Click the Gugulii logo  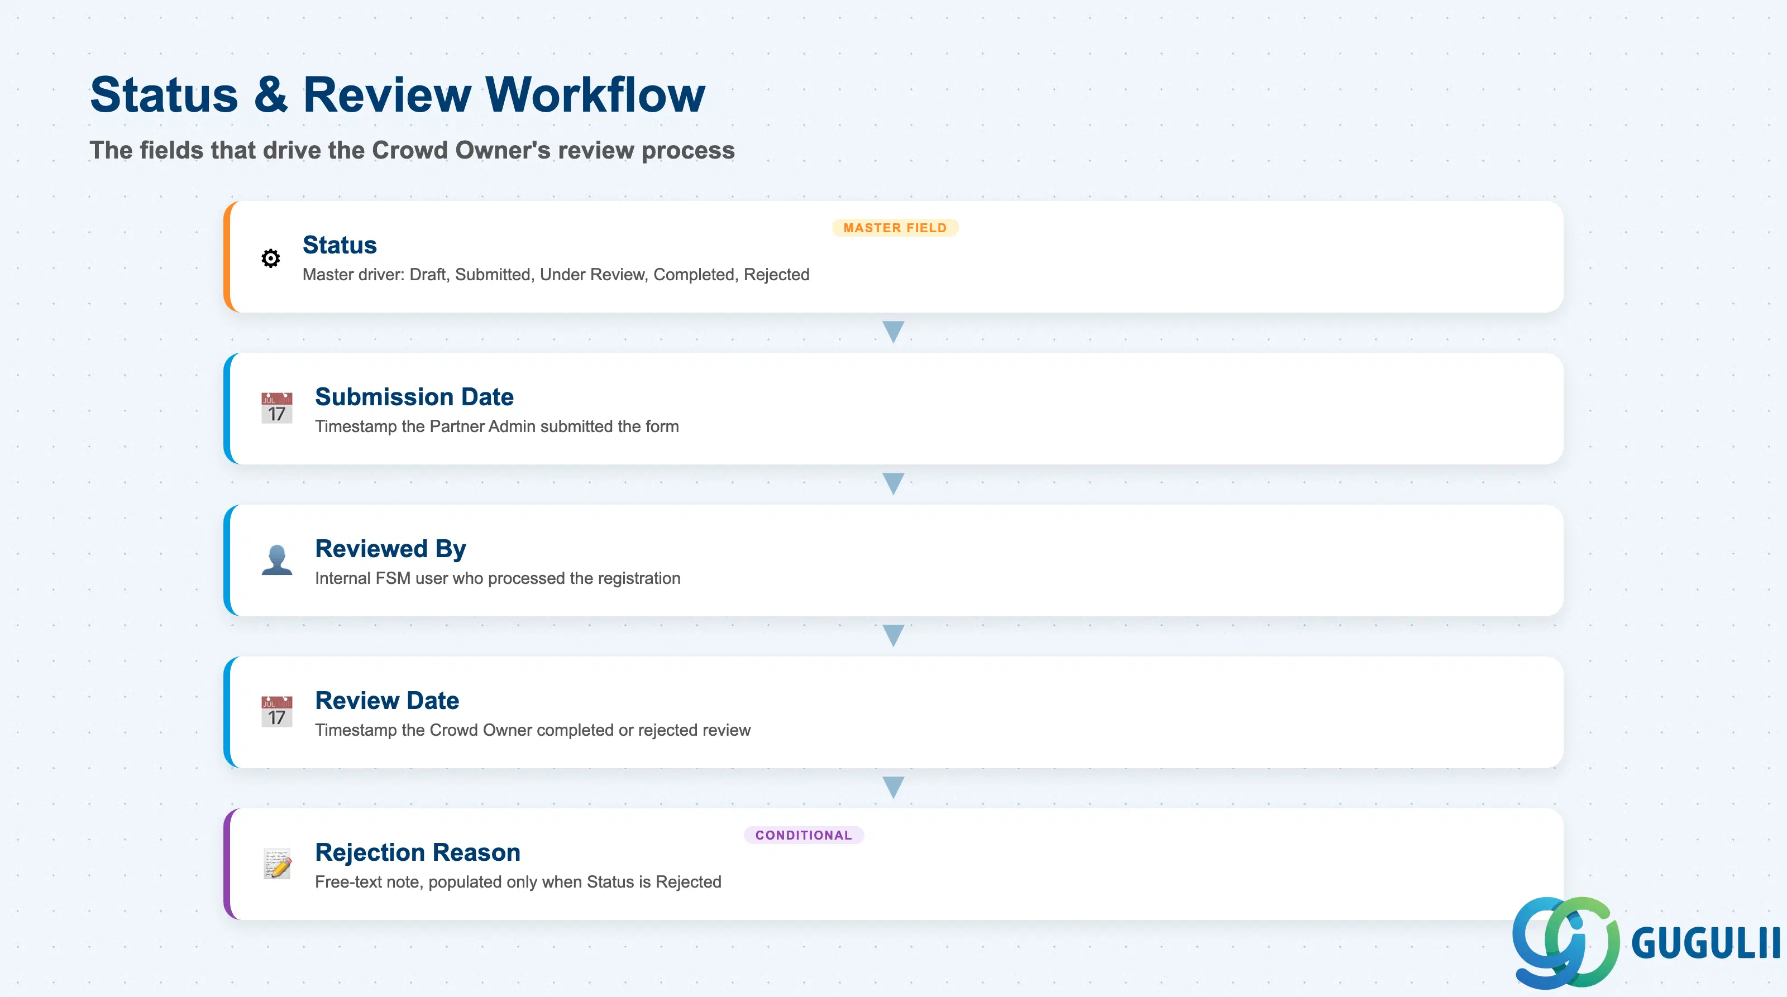coord(1646,942)
